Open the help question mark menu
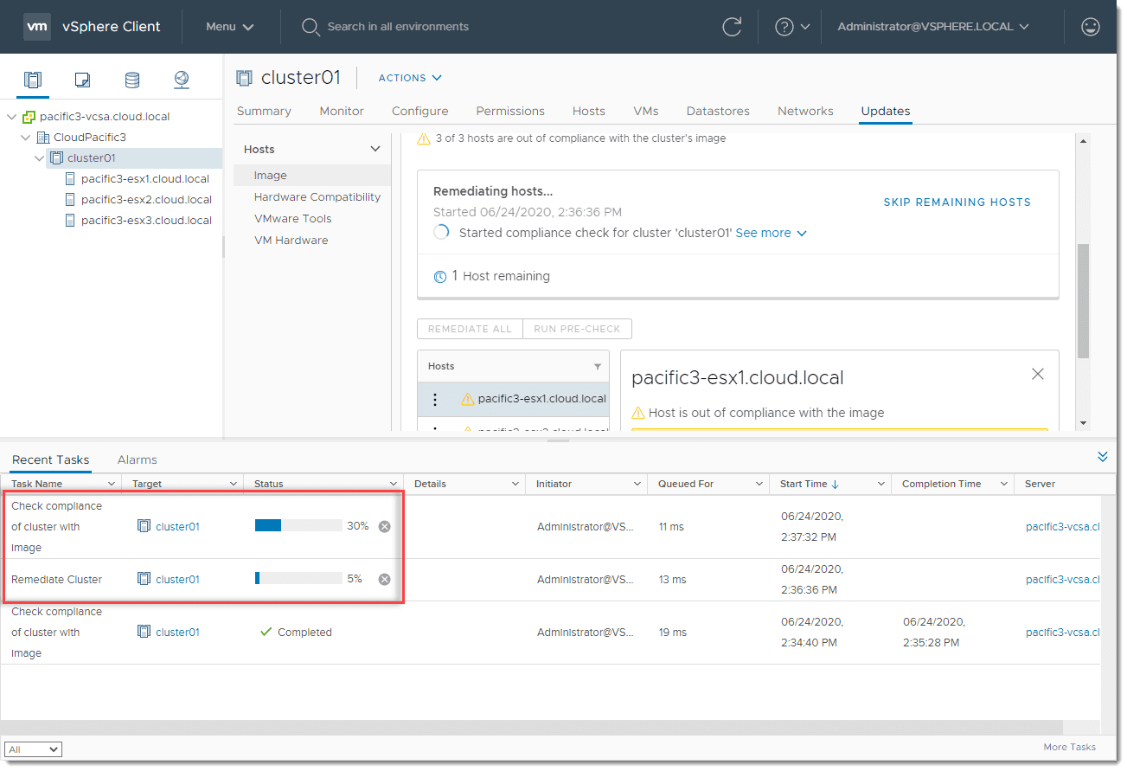 (x=792, y=27)
